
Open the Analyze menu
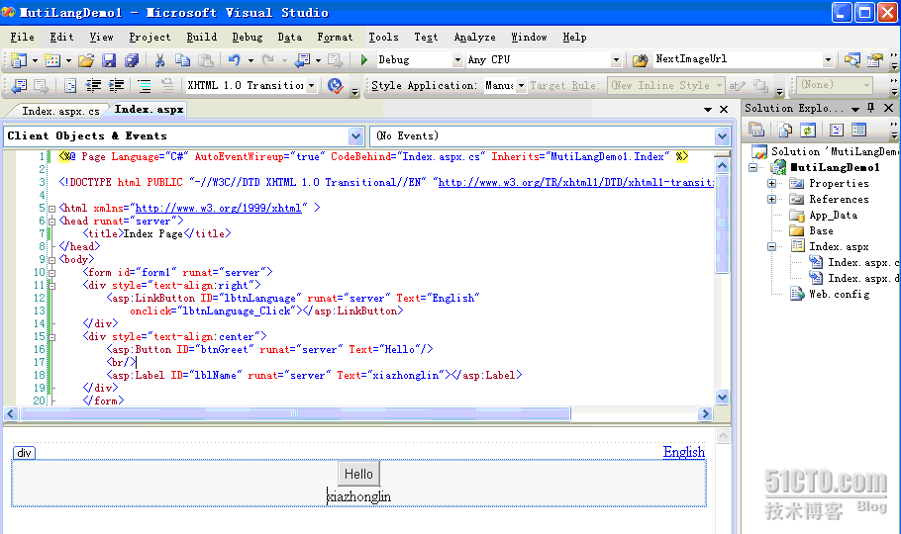(x=474, y=38)
